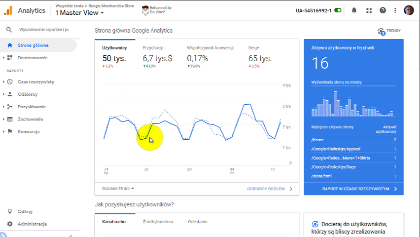Expand the Czas rzeczywisty reports arrow
The image size is (420, 237).
pyautogui.click(x=3, y=81)
